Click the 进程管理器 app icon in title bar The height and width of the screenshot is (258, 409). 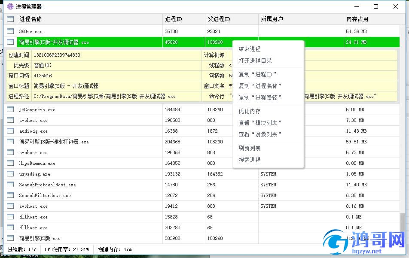[x=10, y=6]
